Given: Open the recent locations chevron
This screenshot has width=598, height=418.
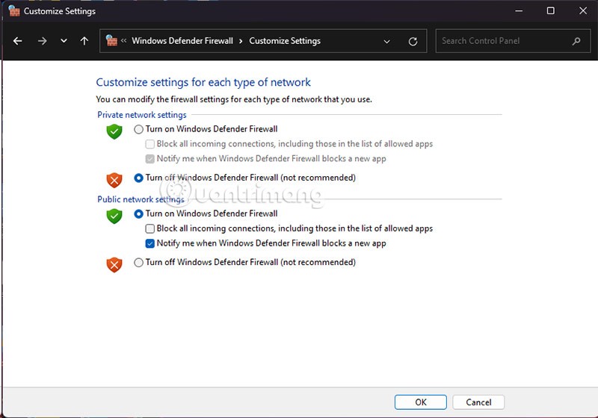Looking at the screenshot, I should tap(64, 41).
